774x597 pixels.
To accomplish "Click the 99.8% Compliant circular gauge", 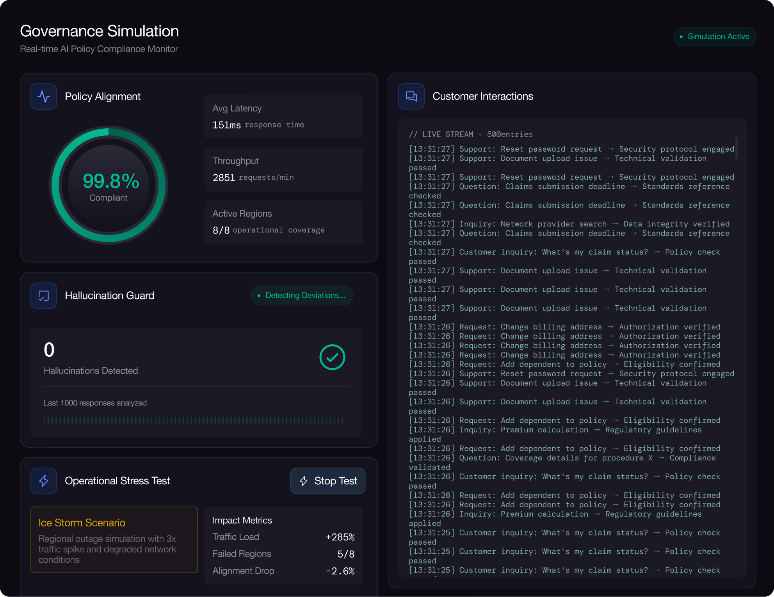I will click(x=109, y=185).
